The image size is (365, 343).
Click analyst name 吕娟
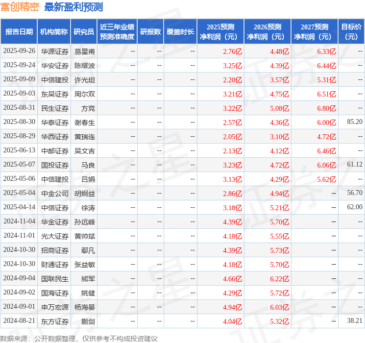pyautogui.click(x=88, y=179)
